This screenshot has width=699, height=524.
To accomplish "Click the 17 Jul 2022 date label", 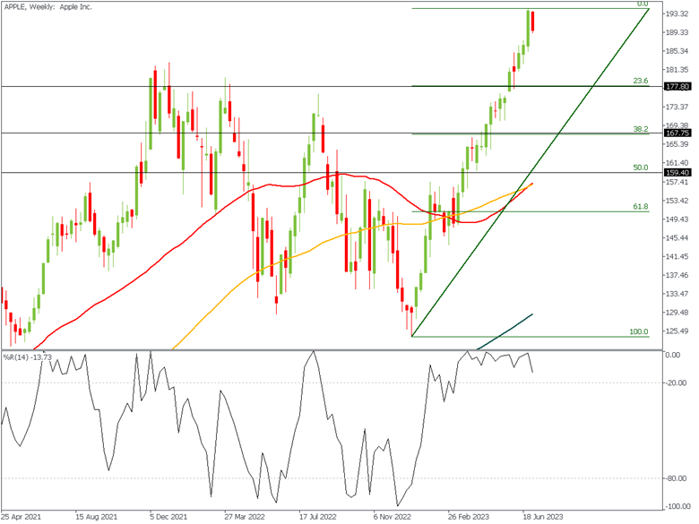I will 318,517.
